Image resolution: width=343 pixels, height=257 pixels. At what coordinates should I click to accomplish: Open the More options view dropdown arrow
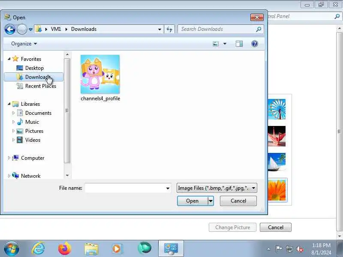pos(225,44)
